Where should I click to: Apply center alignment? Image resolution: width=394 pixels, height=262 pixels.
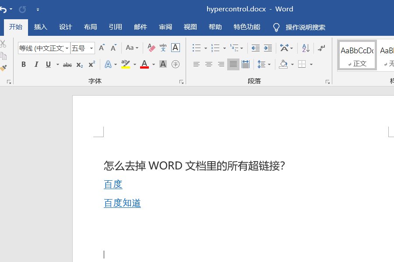pos(208,64)
